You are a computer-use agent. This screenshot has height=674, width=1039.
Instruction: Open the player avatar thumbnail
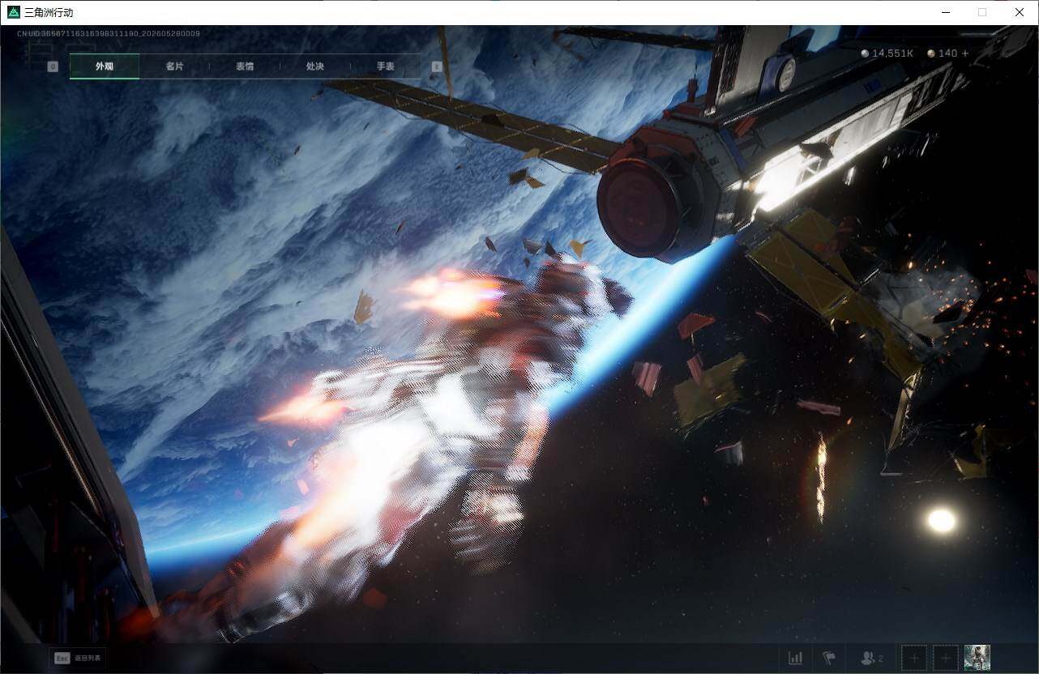coord(977,658)
